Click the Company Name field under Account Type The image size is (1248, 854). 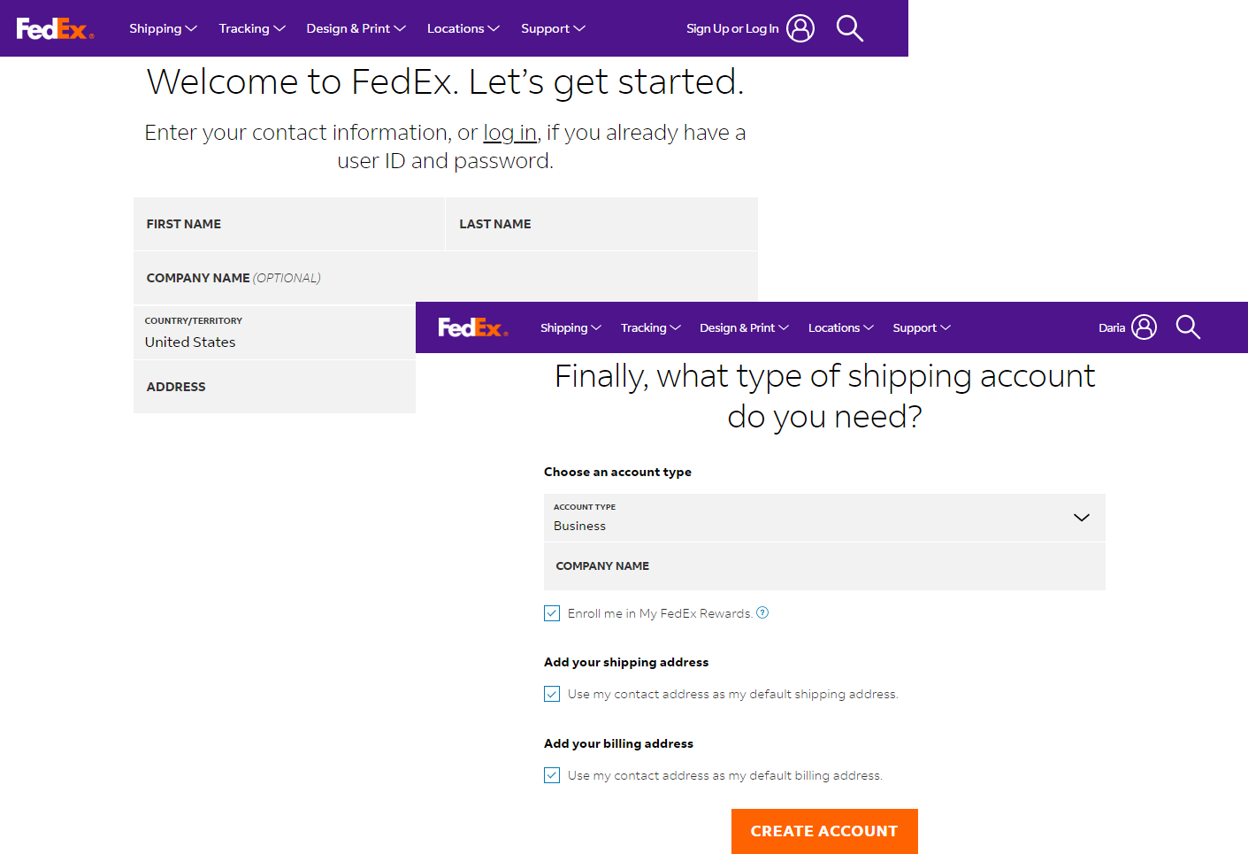(823, 566)
